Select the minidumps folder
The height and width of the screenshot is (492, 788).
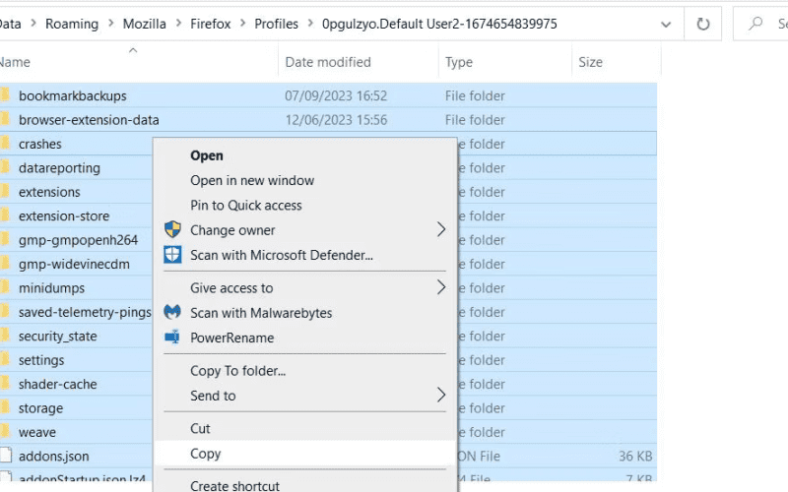(51, 288)
